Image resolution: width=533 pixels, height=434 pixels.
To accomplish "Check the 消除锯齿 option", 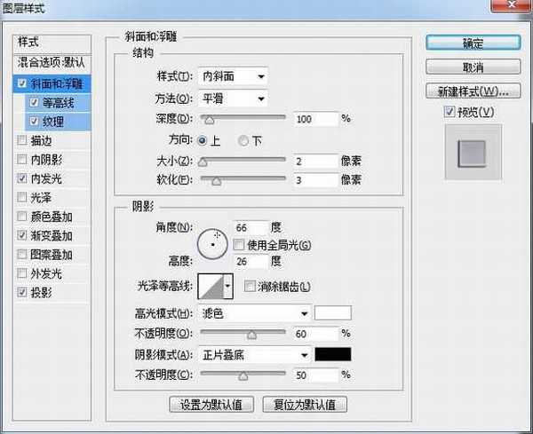I will click(x=250, y=286).
